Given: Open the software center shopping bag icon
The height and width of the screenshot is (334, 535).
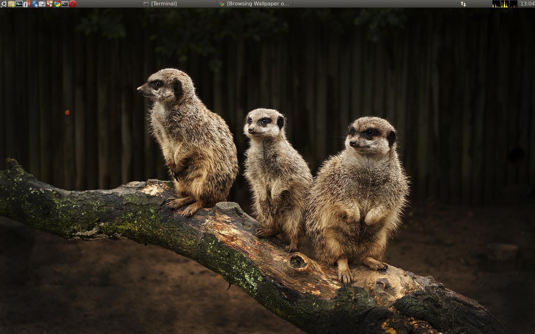Looking at the screenshot, I should point(27,4).
